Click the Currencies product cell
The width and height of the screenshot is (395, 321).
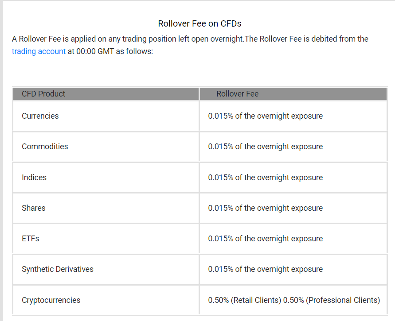[x=106, y=116]
